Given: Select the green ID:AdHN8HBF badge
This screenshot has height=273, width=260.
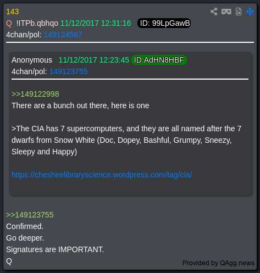Looking at the screenshot, I should (x=159, y=60).
